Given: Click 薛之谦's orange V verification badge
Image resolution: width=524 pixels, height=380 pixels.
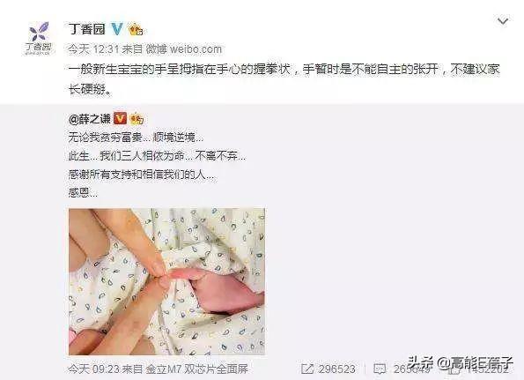Looking at the screenshot, I should pos(121,118).
